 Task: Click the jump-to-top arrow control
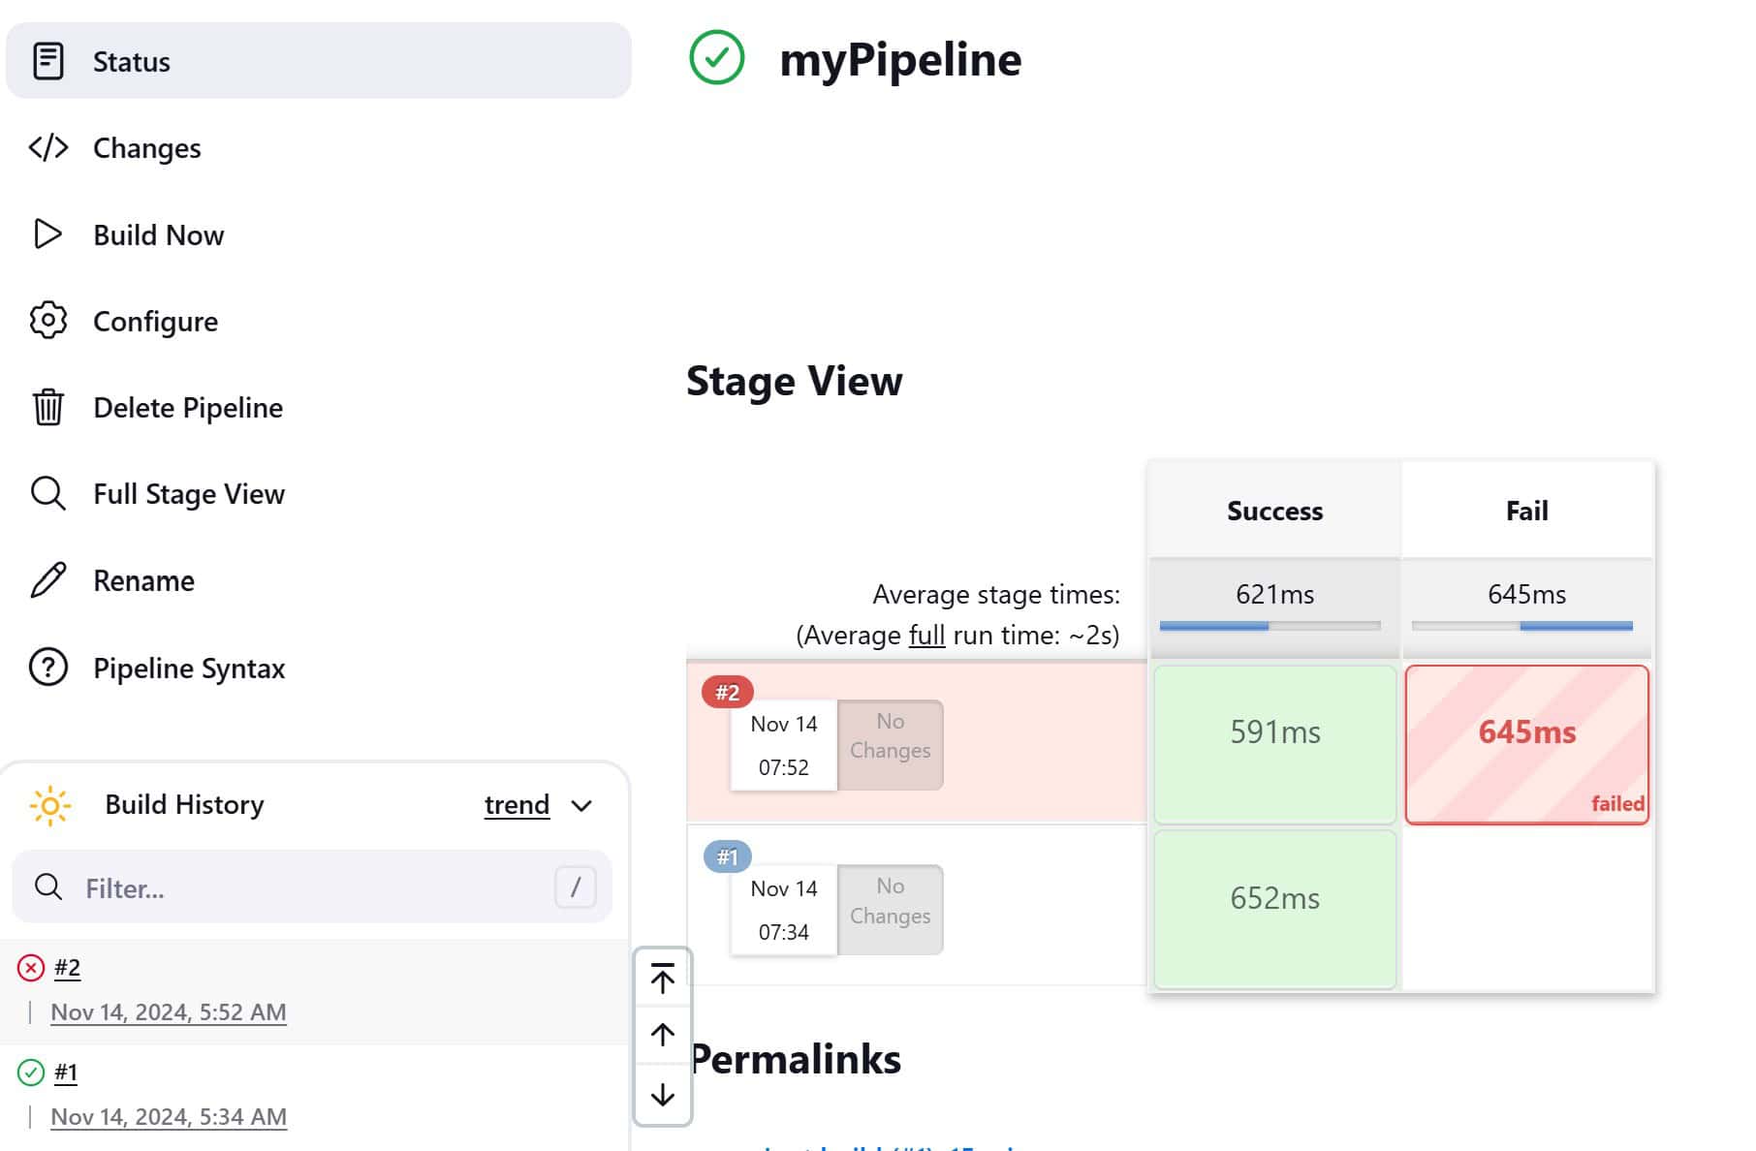[x=662, y=979]
